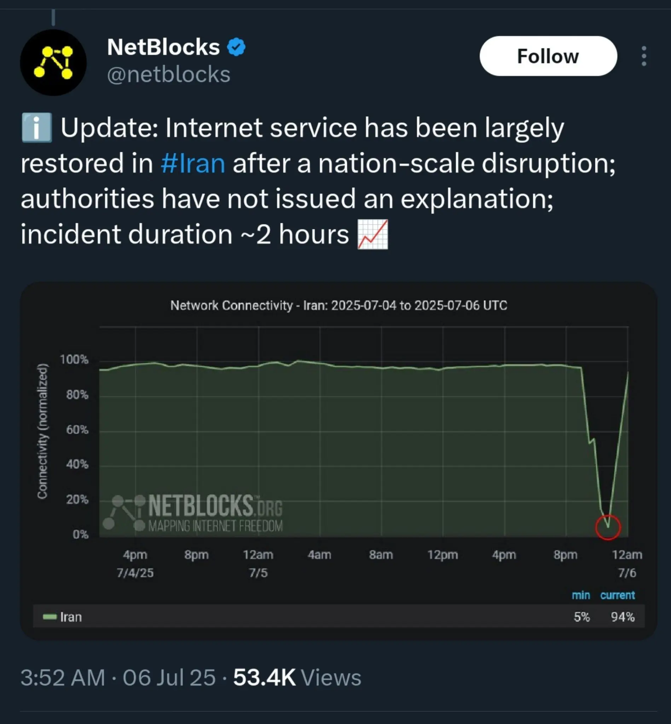This screenshot has height=724, width=671.
Task: Click the NetBlocks profile avatar
Action: (x=53, y=63)
